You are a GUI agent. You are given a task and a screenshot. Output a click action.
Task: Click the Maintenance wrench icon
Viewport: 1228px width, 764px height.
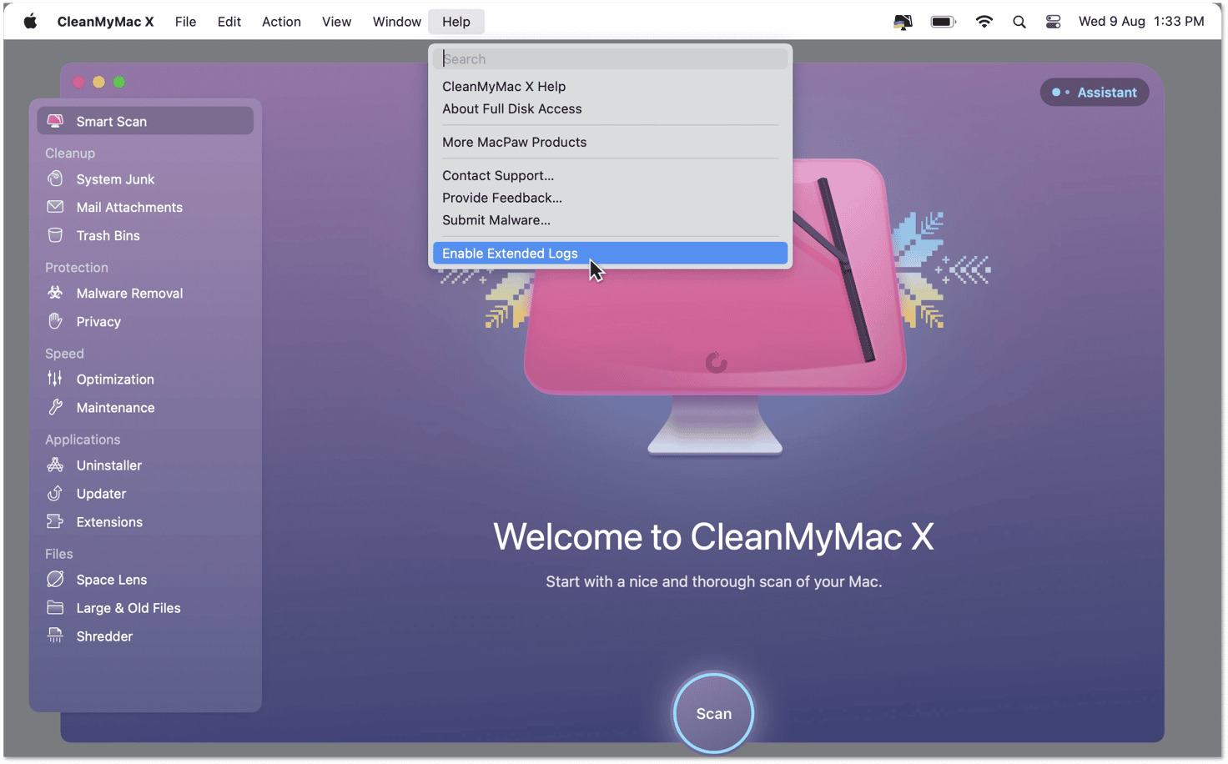[x=55, y=407]
